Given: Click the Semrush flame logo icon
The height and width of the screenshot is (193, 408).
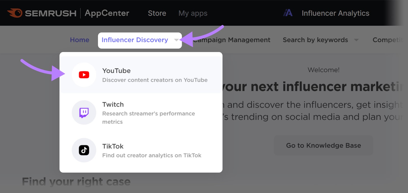Looking at the screenshot, I should tap(15, 13).
